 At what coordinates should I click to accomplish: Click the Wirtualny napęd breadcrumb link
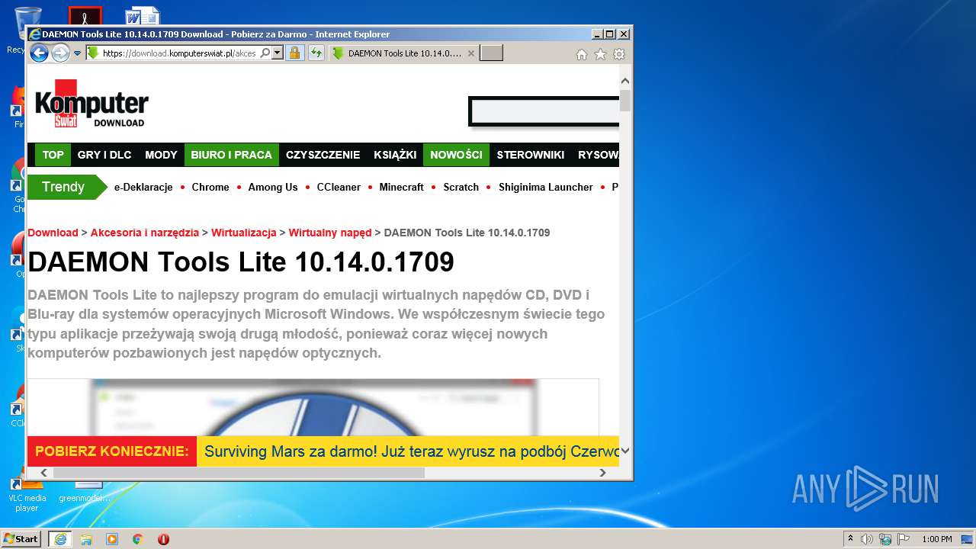click(330, 233)
